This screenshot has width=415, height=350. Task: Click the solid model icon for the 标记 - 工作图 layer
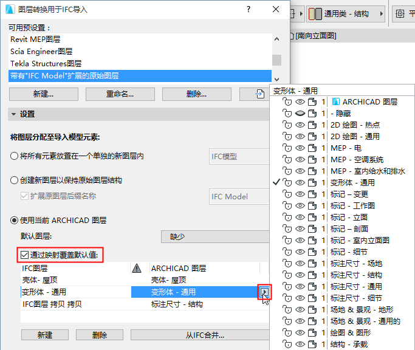click(312, 206)
